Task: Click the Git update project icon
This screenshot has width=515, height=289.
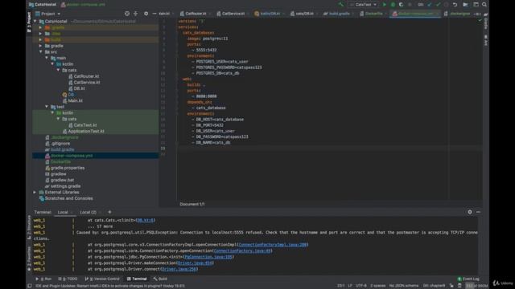Action: (429, 5)
